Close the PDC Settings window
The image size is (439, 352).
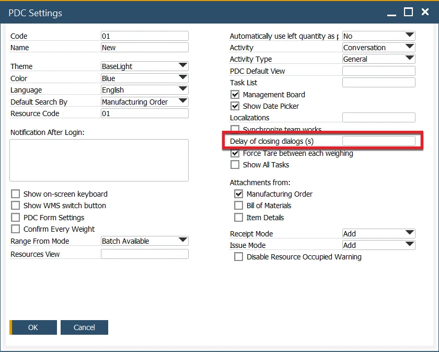pos(425,12)
